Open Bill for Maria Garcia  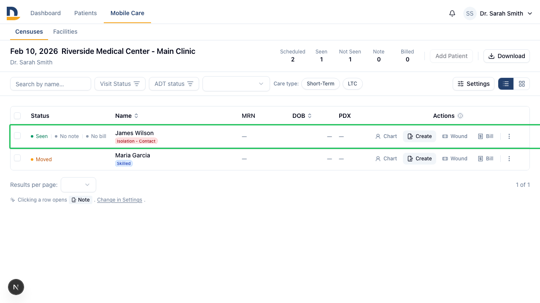point(486,159)
